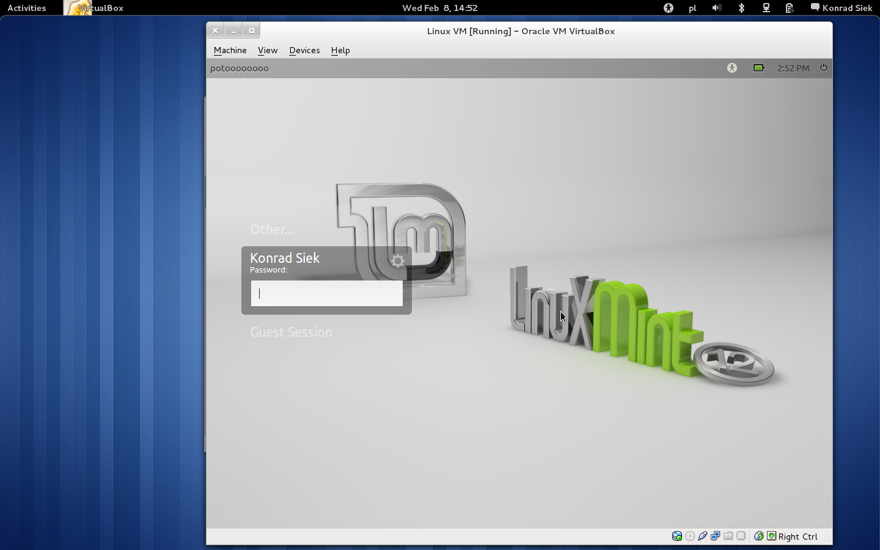Click the password input field
The width and height of the screenshot is (880, 550).
point(326,293)
